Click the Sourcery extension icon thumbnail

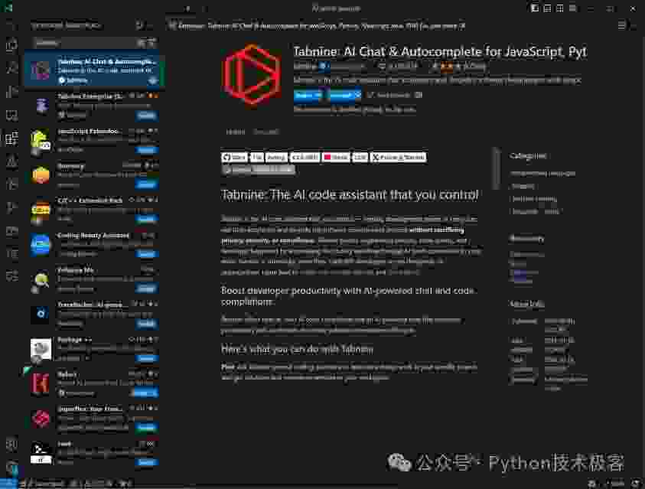pyautogui.click(x=41, y=175)
